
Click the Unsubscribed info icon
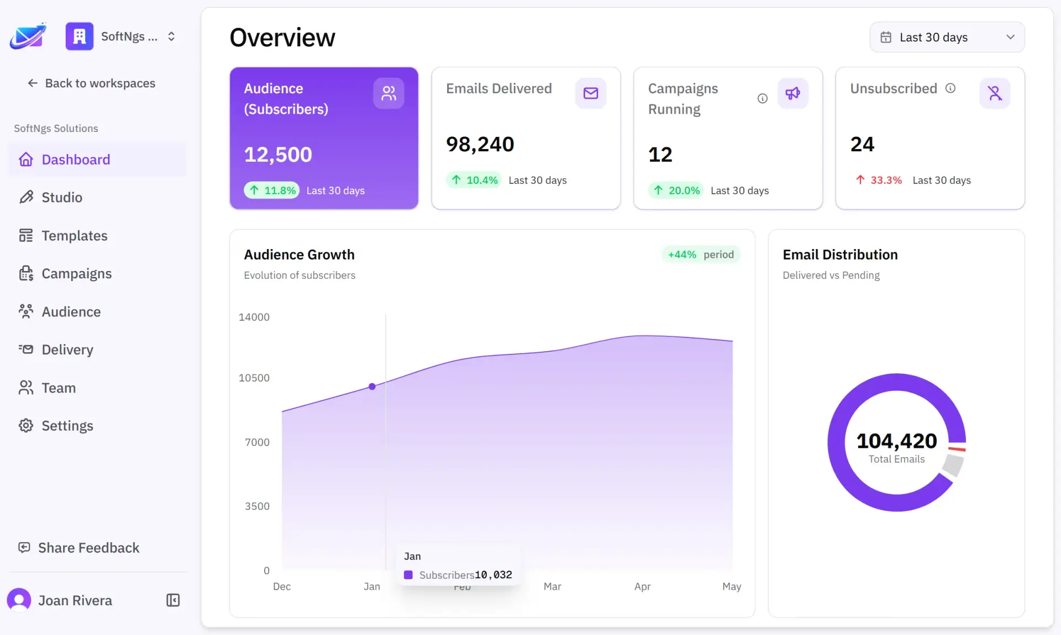pos(950,88)
